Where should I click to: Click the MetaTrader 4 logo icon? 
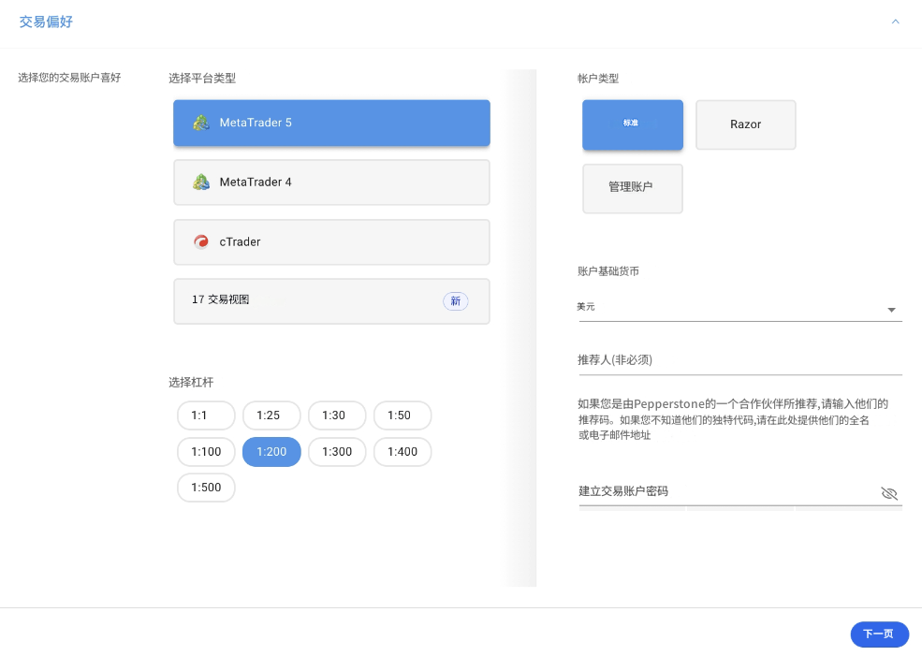point(201,182)
